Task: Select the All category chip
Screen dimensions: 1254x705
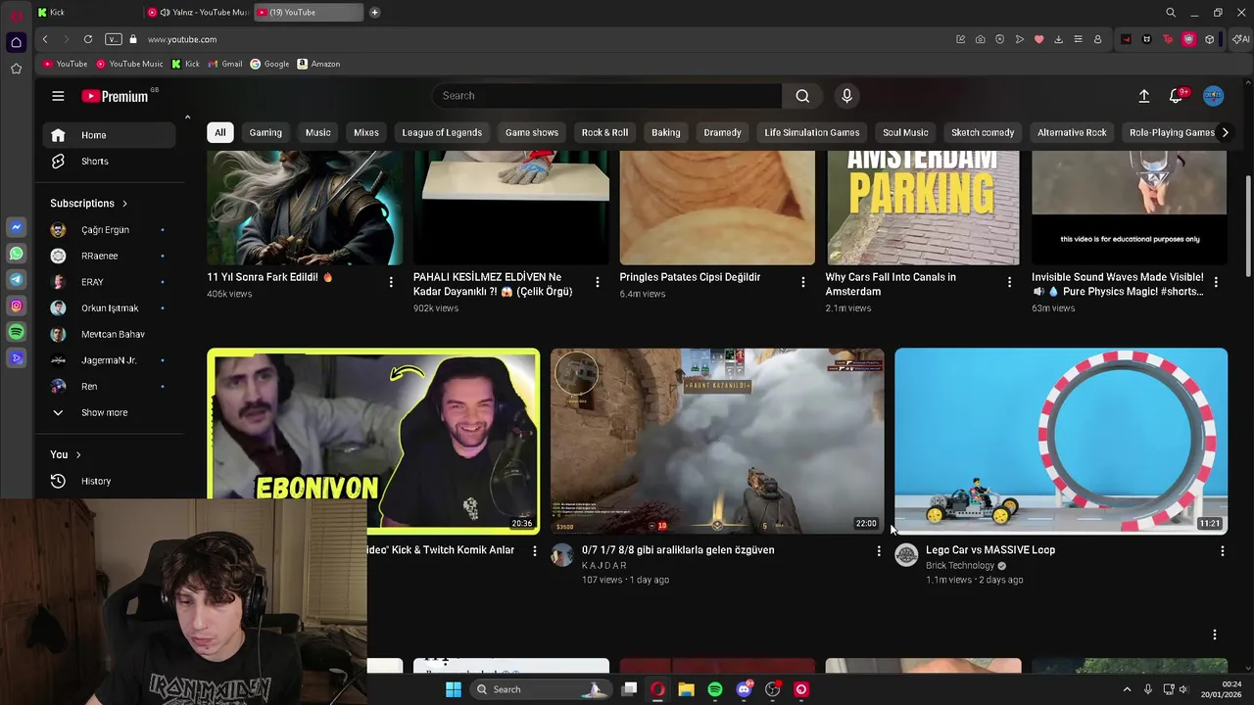Action: [x=220, y=132]
